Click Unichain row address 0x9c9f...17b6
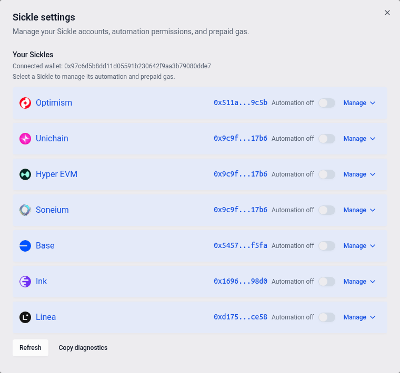Image resolution: width=400 pixels, height=373 pixels. (x=241, y=138)
